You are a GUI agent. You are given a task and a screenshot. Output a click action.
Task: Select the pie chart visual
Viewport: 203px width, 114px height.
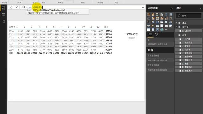point(153,22)
